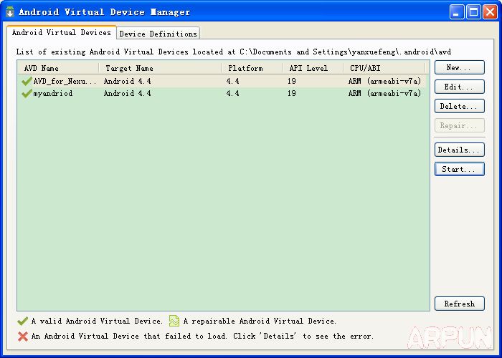
Task: Switch to the Device Definitions tab
Action: (x=158, y=34)
